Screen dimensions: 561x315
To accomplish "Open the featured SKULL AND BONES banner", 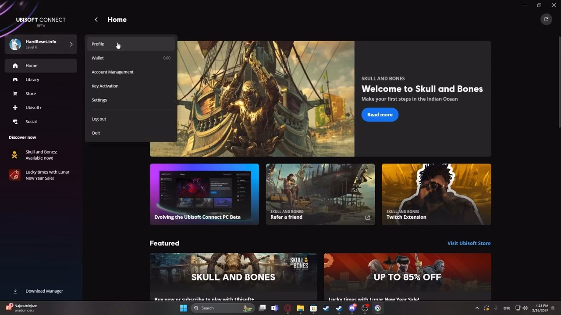I will click(x=233, y=276).
